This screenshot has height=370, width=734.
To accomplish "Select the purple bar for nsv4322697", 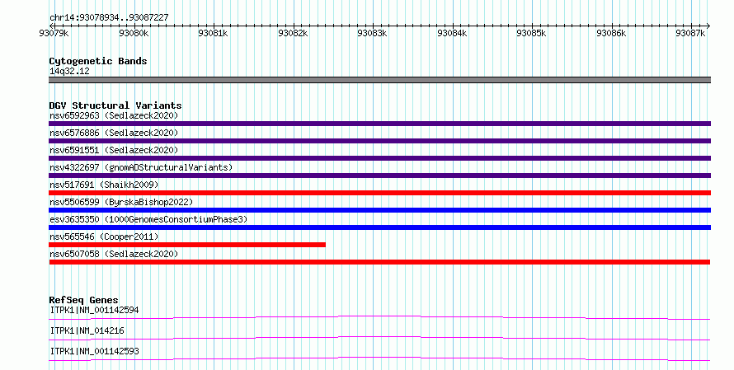I will [x=379, y=176].
